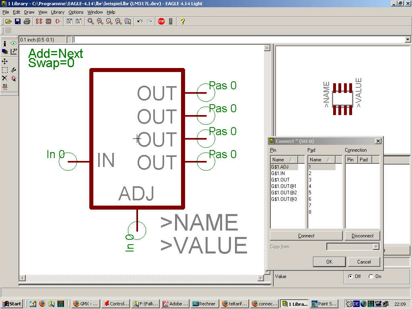Select the Group dashed rectangle tool
This screenshot has height=309, width=412.
point(5,70)
